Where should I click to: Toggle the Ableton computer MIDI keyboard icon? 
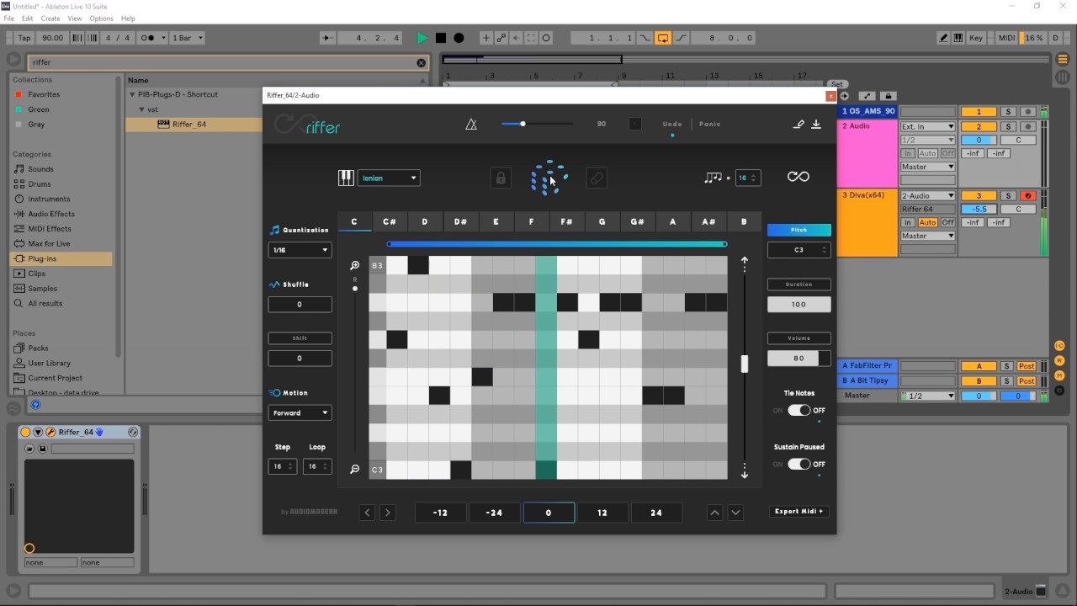[x=958, y=38]
